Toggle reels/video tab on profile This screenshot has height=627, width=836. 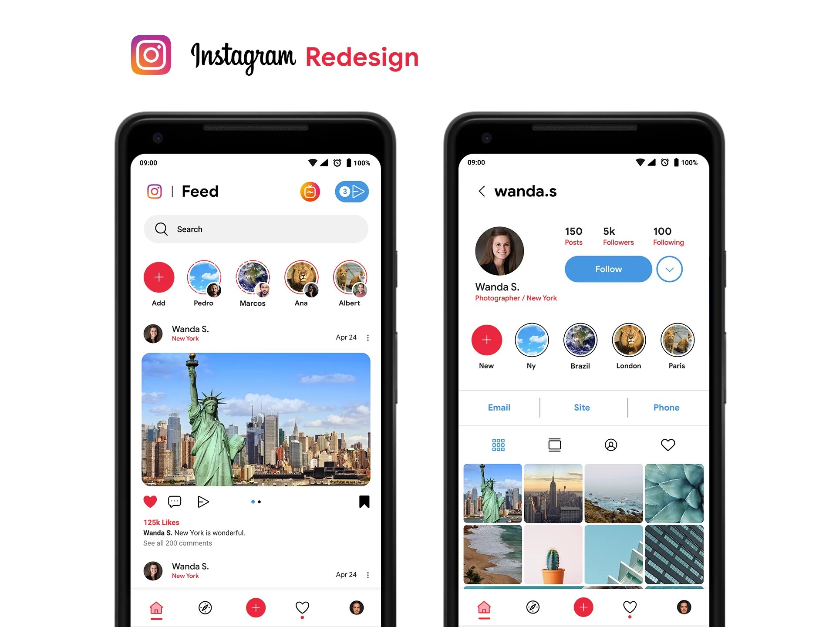555,445
